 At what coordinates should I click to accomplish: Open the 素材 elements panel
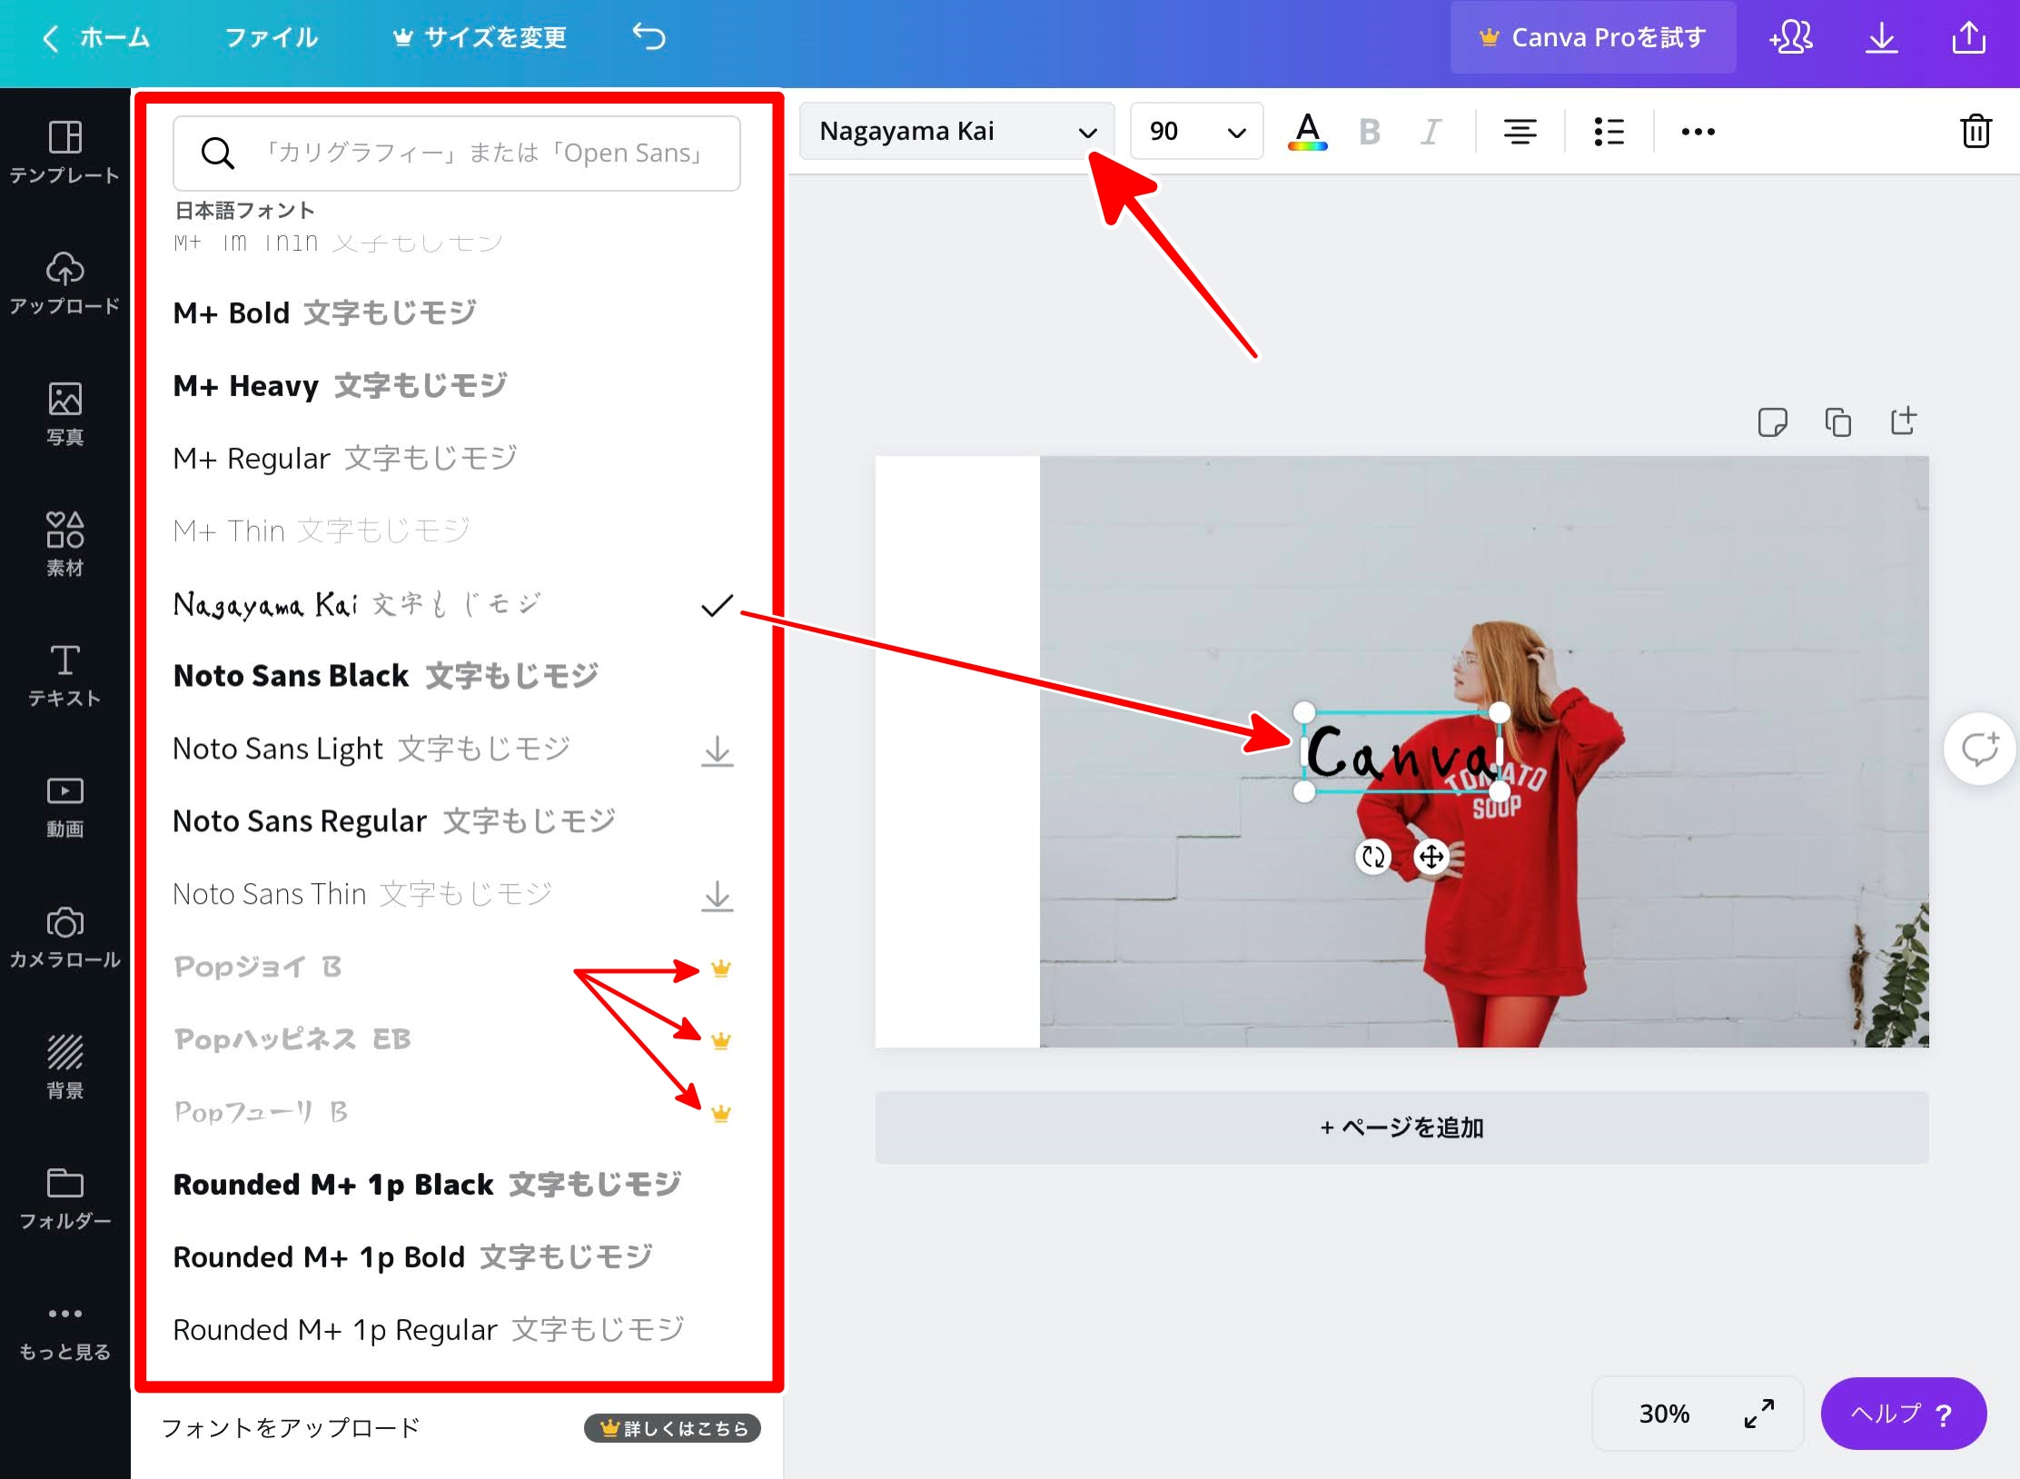(x=64, y=545)
